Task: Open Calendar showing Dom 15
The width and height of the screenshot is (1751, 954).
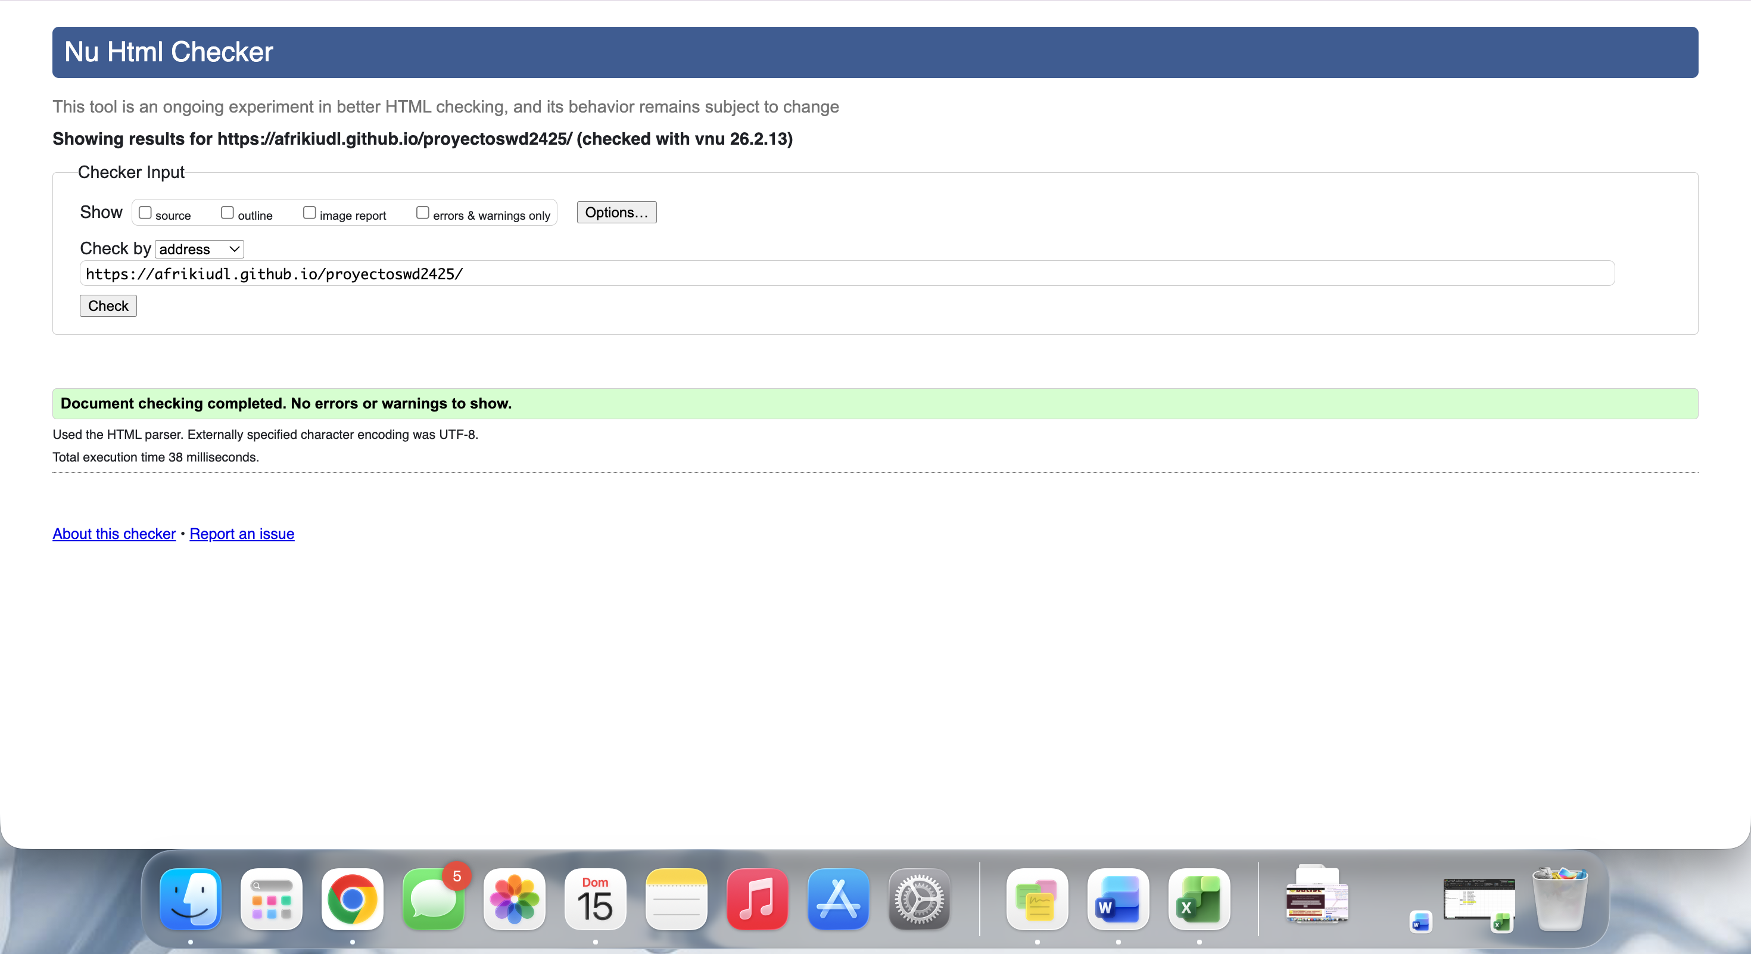Action: coord(595,899)
